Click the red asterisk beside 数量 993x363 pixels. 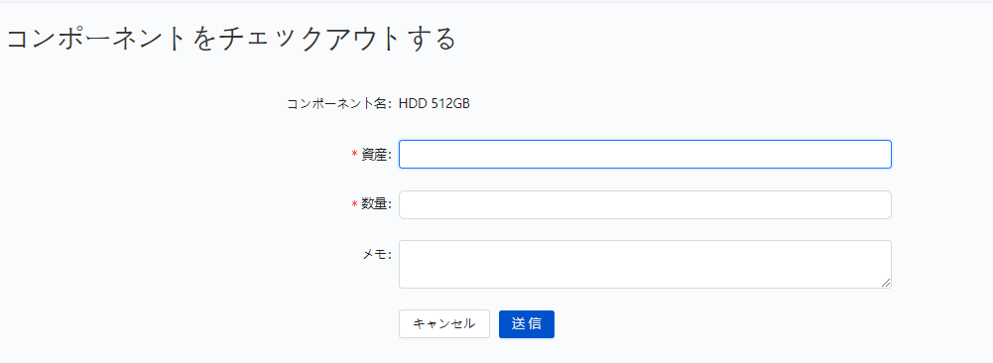coord(355,204)
